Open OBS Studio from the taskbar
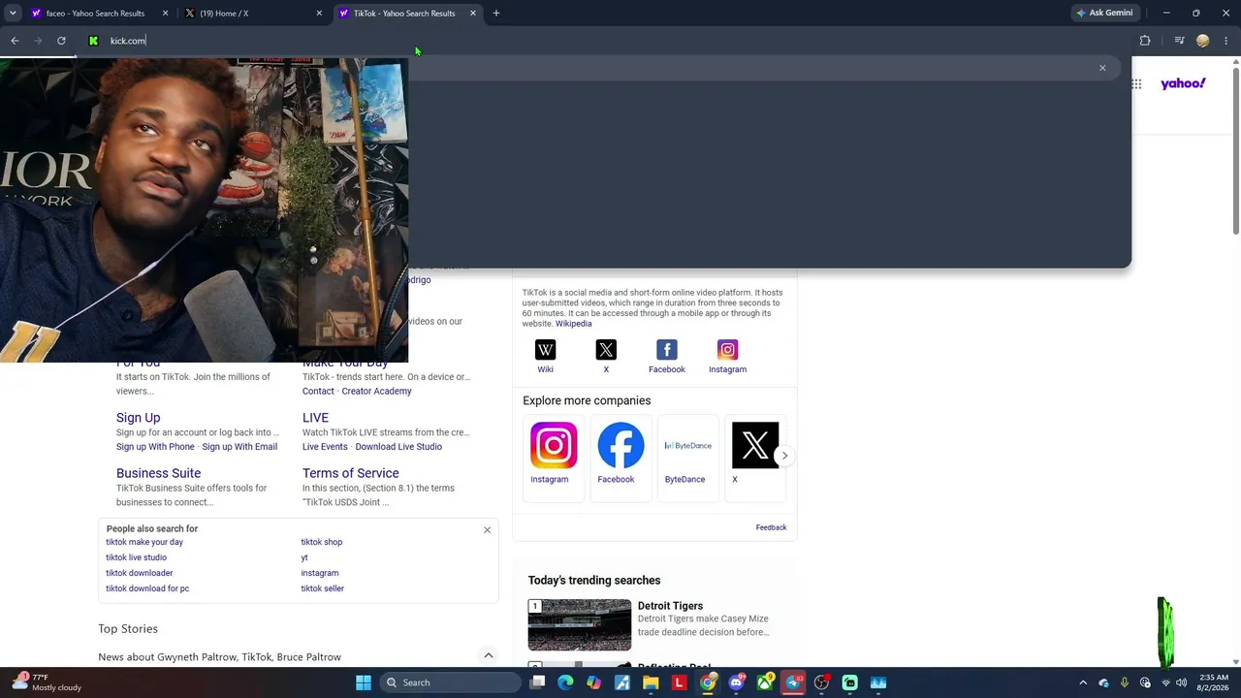This screenshot has height=698, width=1241. point(821,682)
